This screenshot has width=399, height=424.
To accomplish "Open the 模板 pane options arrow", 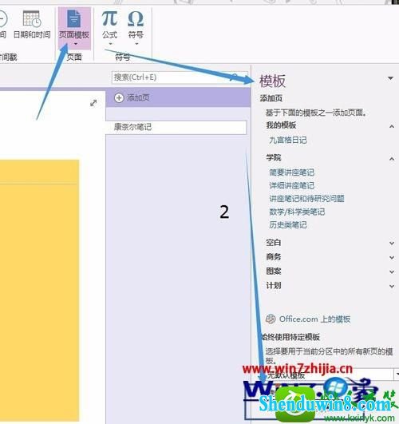I will click(390, 78).
